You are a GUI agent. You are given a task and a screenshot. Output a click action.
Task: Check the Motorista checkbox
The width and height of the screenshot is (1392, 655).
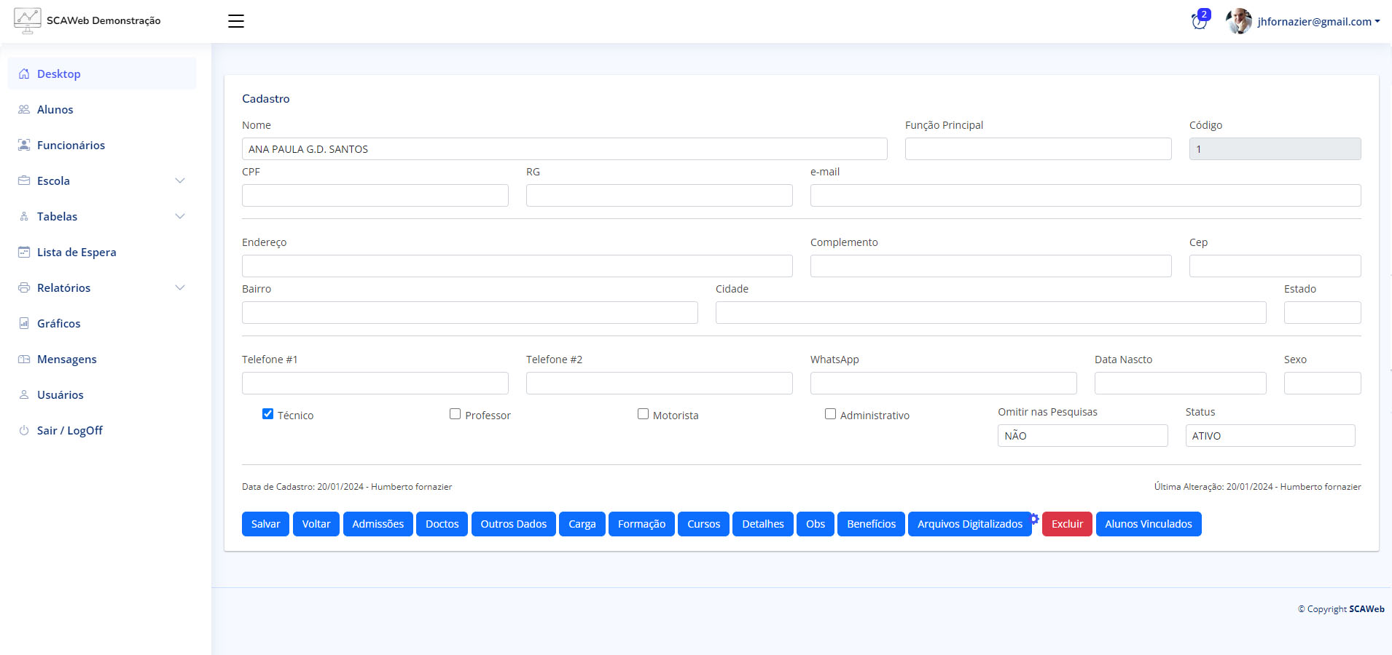pyautogui.click(x=643, y=414)
